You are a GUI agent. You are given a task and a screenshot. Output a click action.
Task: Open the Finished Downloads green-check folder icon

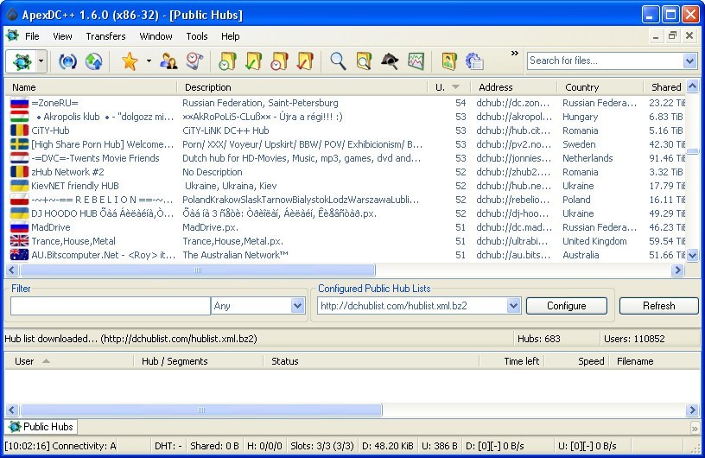[254, 61]
